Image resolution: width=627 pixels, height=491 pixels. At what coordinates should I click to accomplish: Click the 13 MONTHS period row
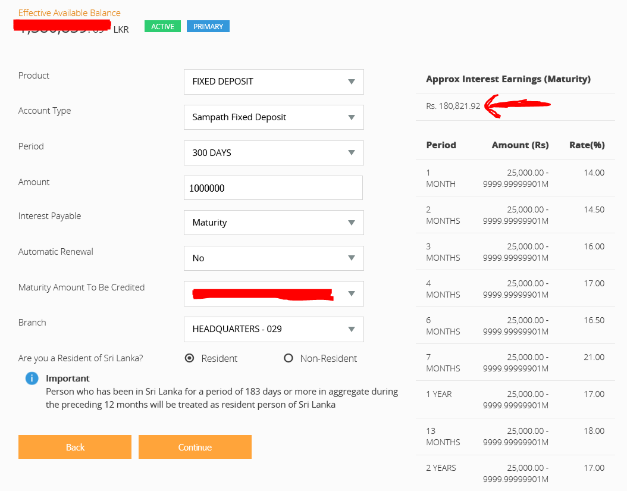[x=515, y=437]
